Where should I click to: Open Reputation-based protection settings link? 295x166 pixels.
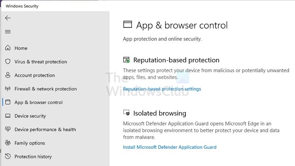tap(162, 89)
